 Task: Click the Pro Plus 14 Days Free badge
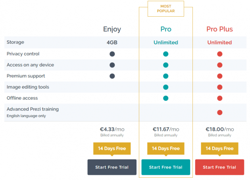(x=219, y=149)
